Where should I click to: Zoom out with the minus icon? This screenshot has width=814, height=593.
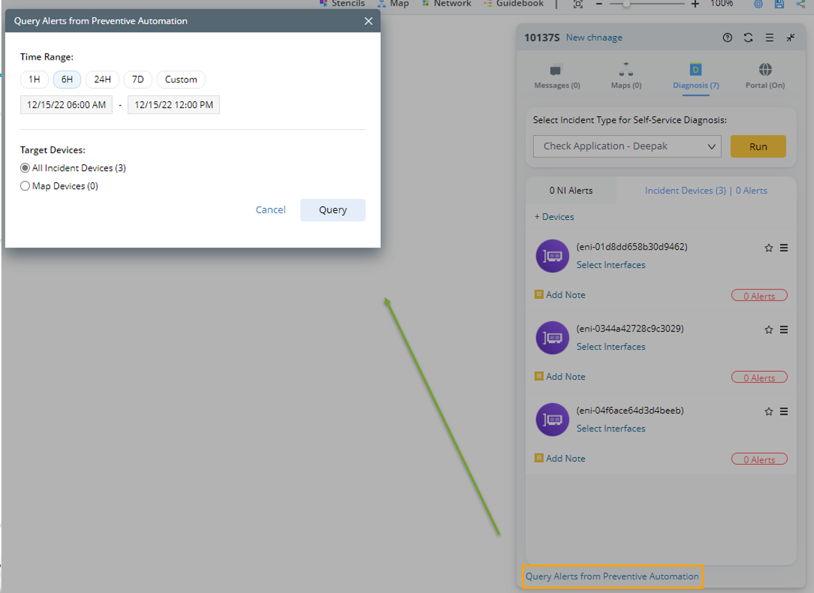[599, 3]
